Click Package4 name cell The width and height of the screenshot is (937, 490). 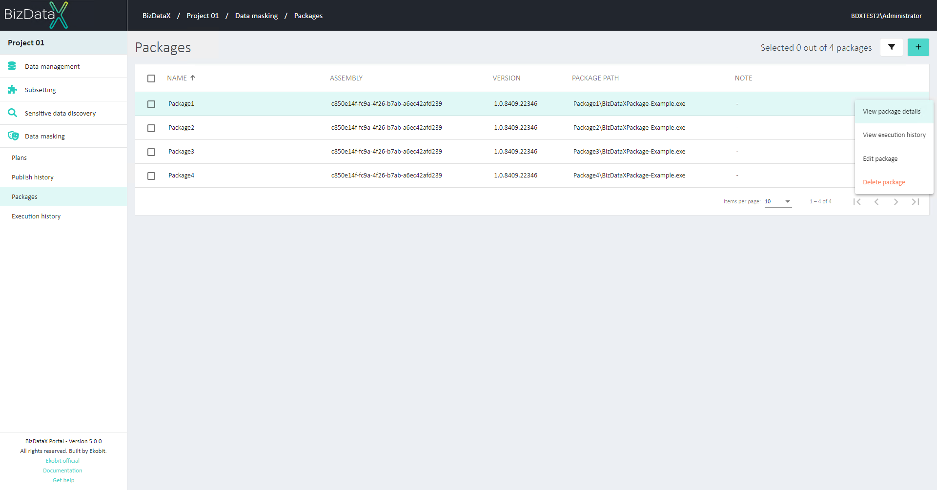pos(182,176)
